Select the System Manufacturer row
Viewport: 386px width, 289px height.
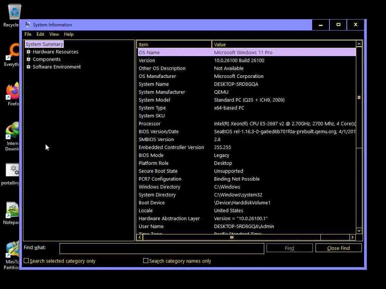tap(247, 92)
